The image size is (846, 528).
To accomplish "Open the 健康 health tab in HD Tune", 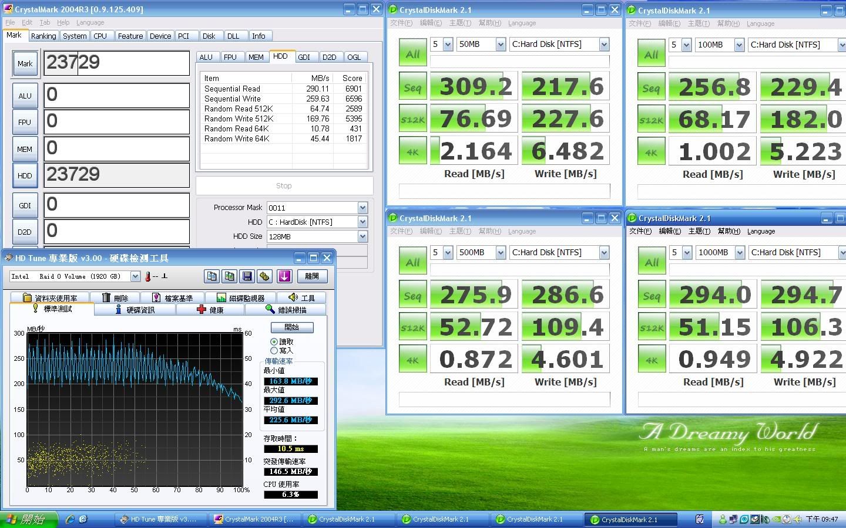I will point(210,310).
